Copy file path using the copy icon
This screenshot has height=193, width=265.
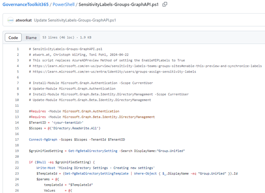pos(165,4)
